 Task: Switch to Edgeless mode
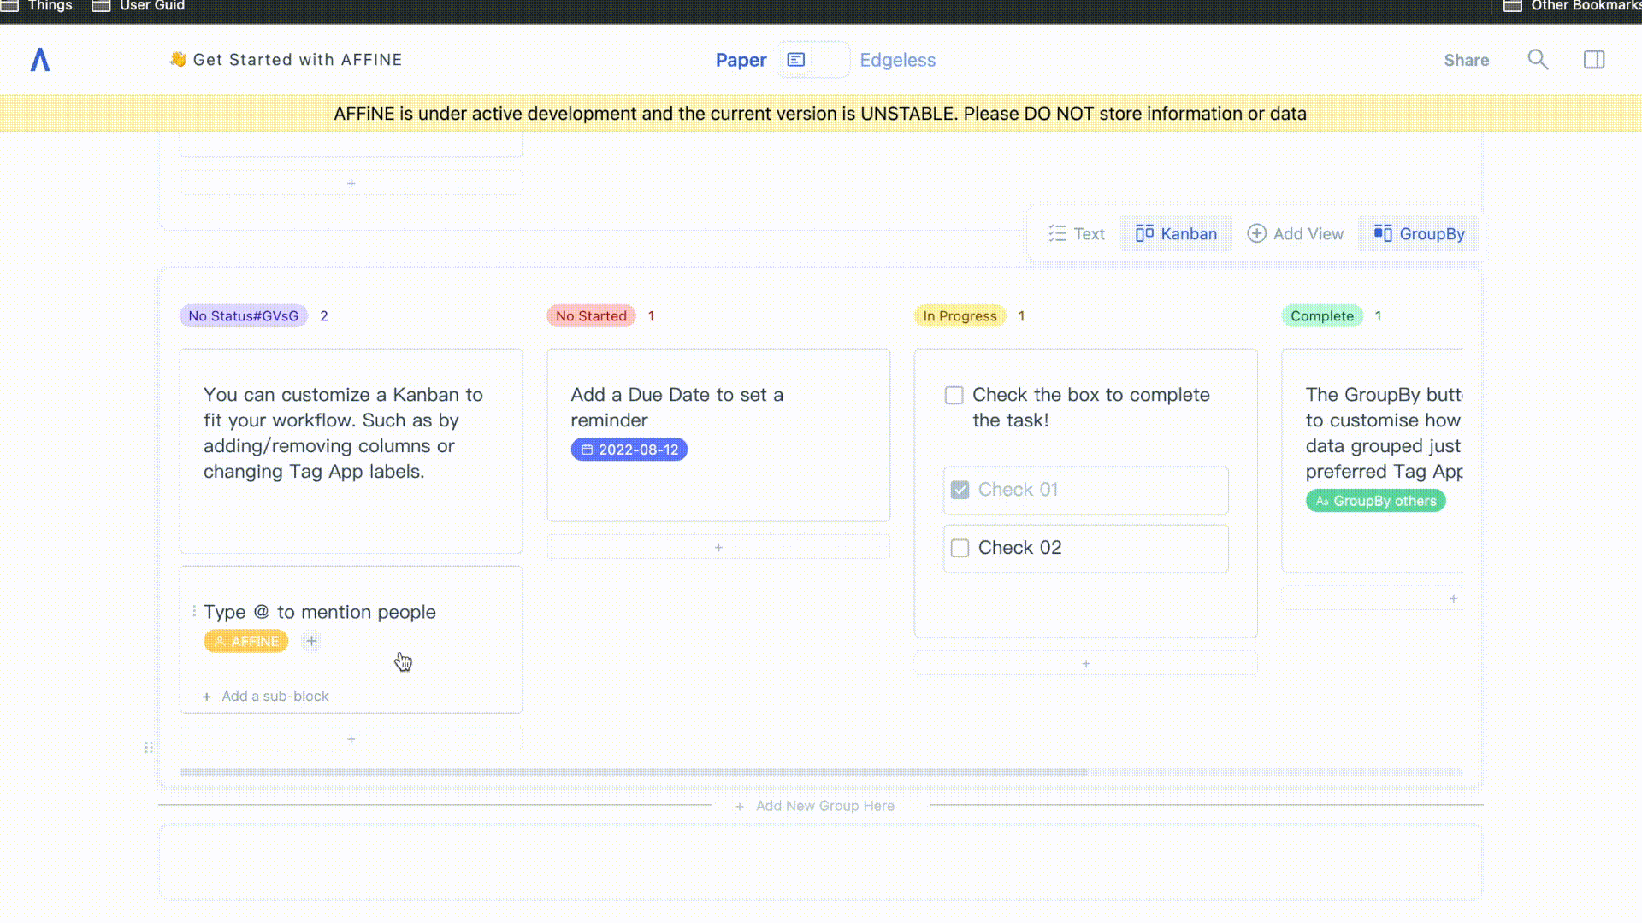click(x=897, y=60)
